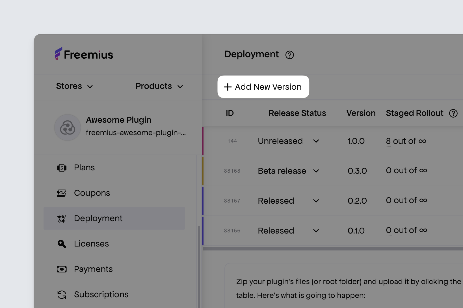The width and height of the screenshot is (463, 308).
Task: Click version number 0.1.0
Action: (356, 231)
